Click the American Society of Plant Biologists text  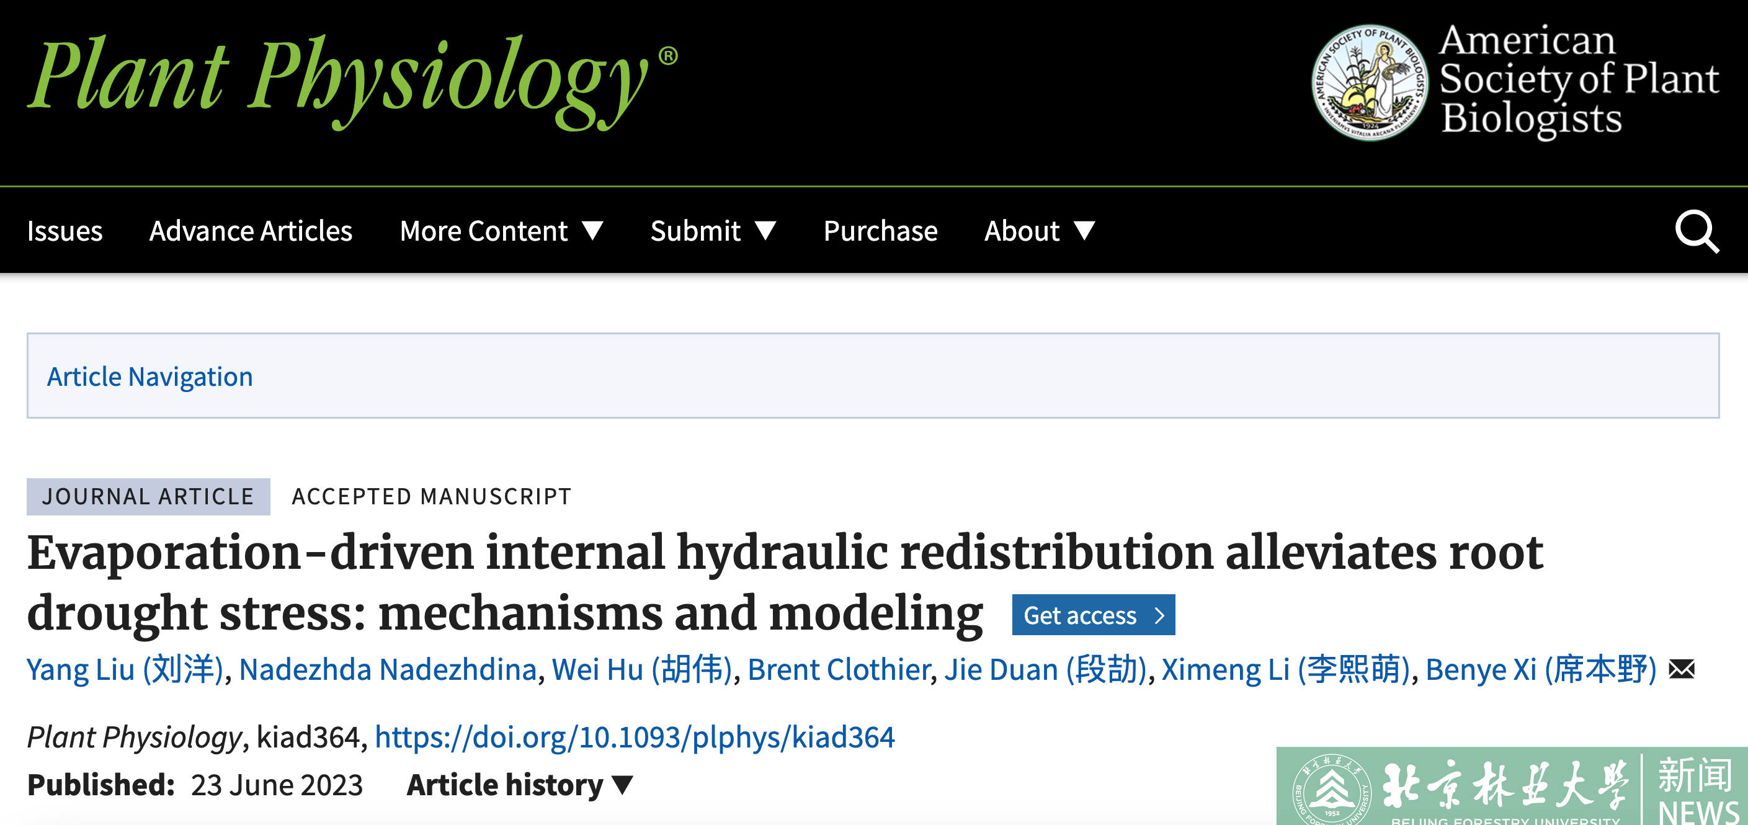tap(1579, 80)
